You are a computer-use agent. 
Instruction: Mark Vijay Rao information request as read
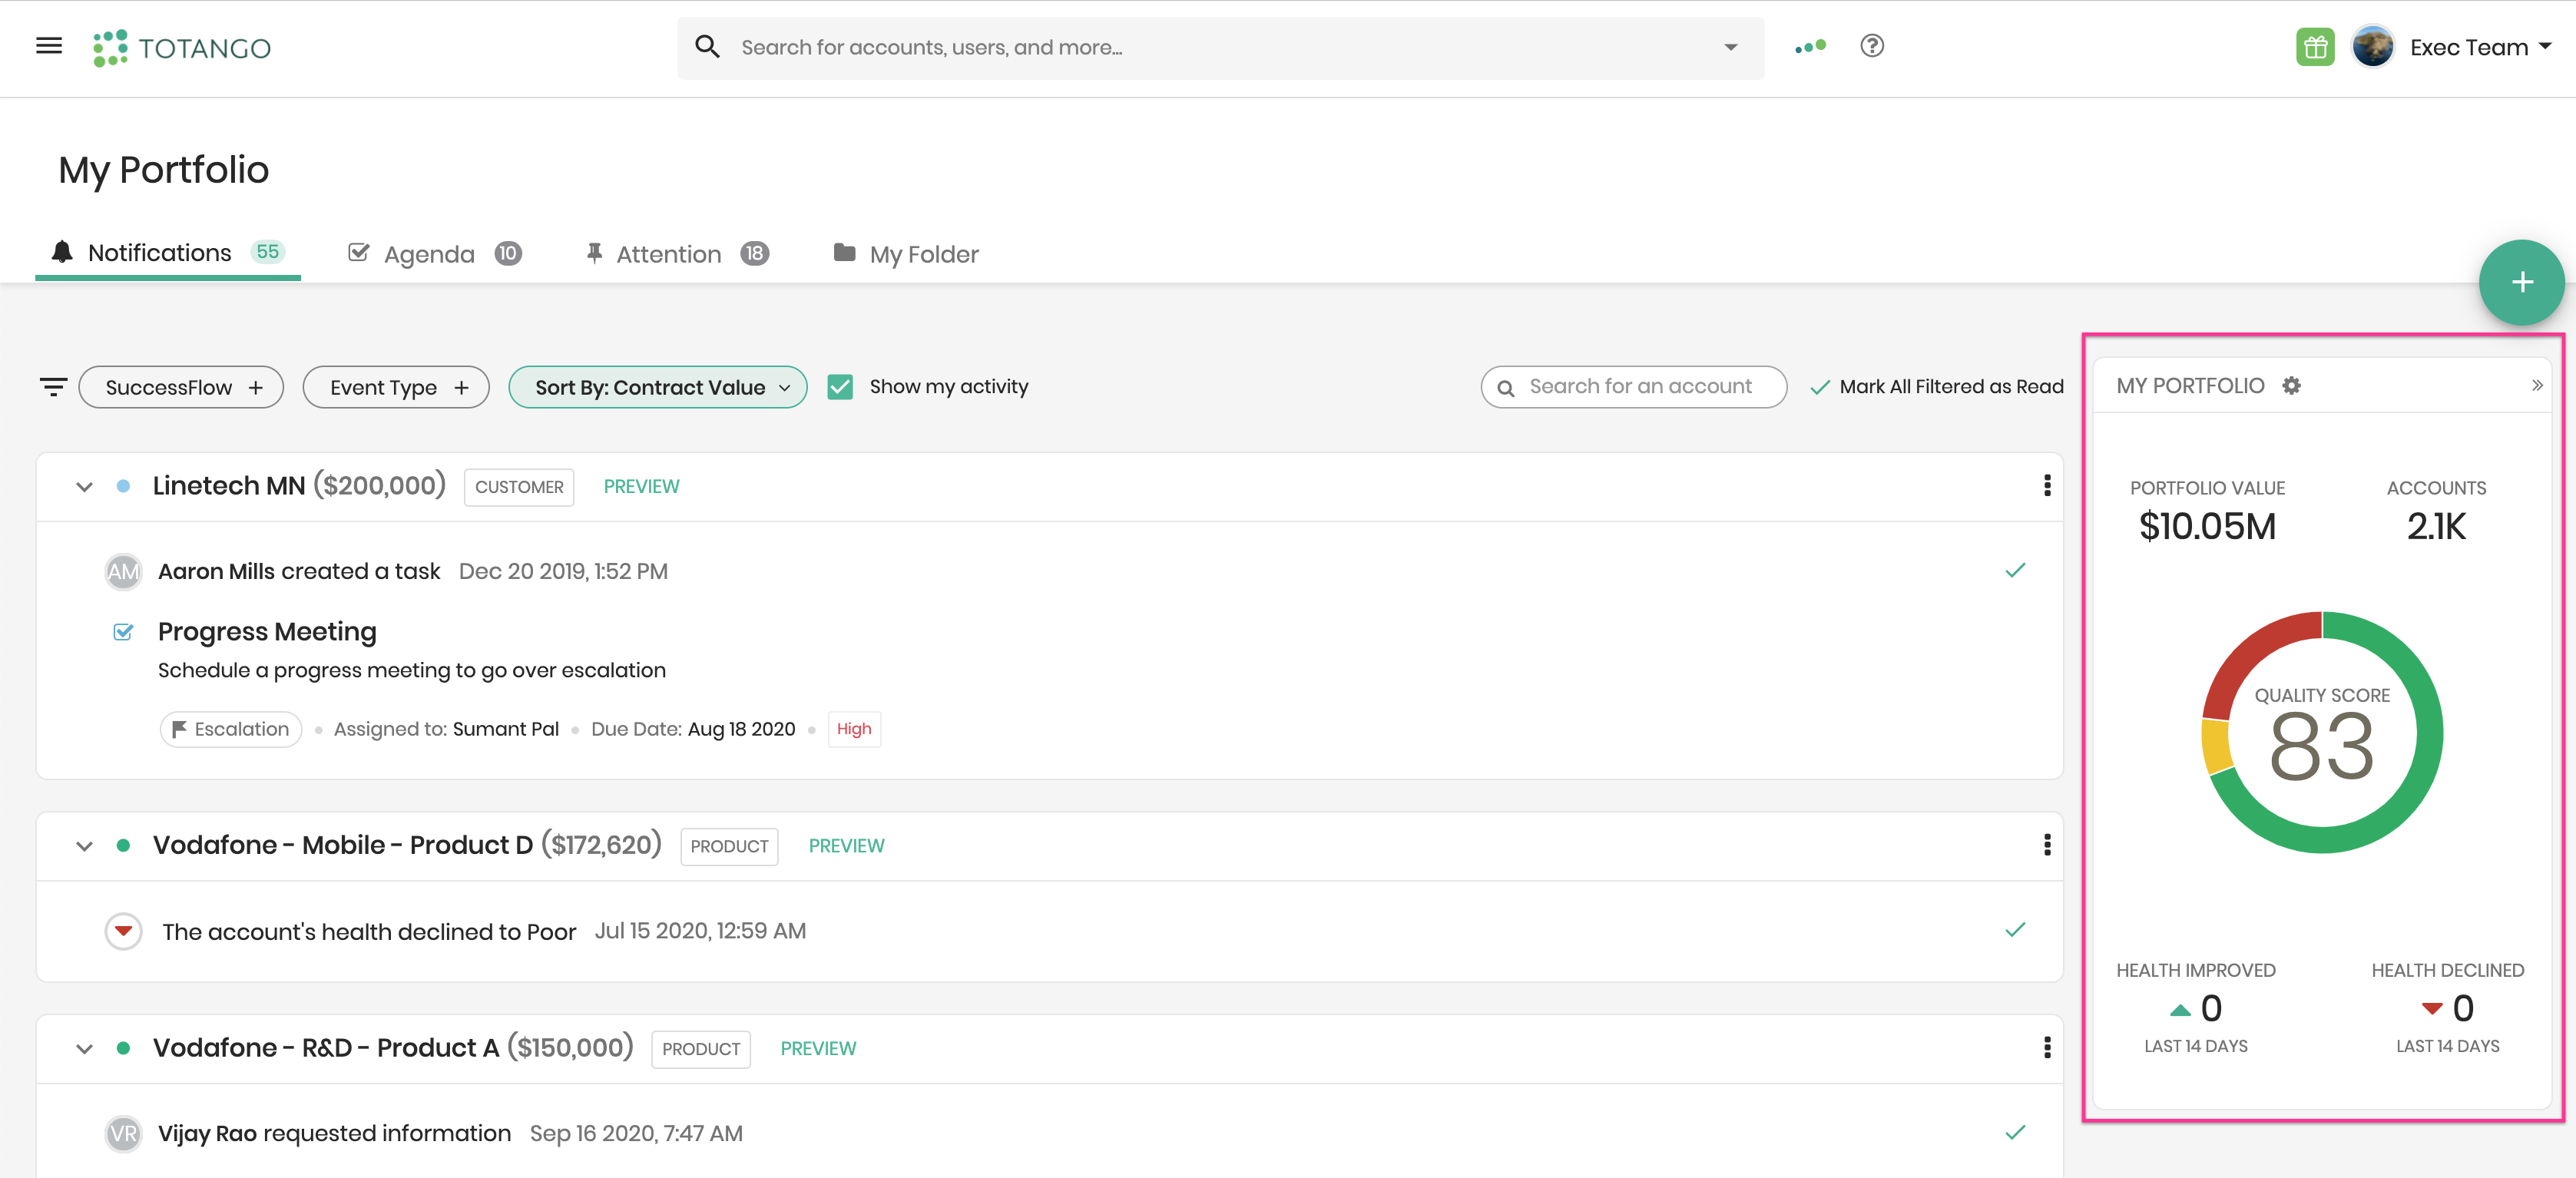tap(2015, 1133)
